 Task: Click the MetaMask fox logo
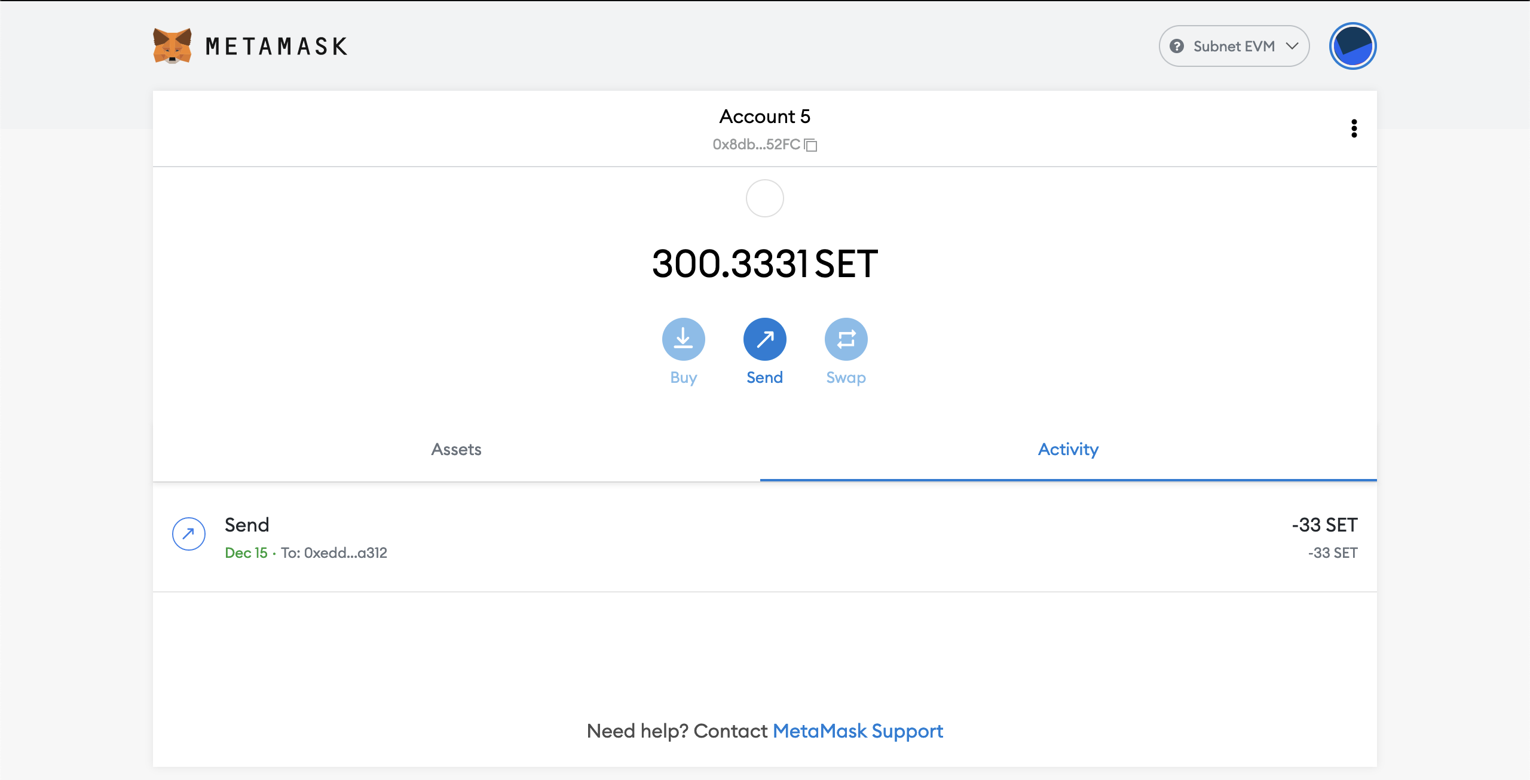pyautogui.click(x=172, y=46)
